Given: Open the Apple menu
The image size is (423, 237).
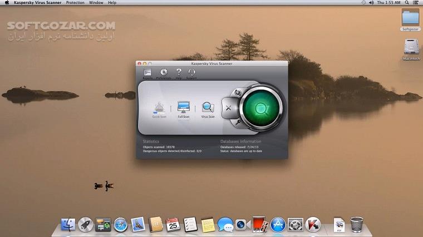Looking at the screenshot, I should pyautogui.click(x=7, y=2).
